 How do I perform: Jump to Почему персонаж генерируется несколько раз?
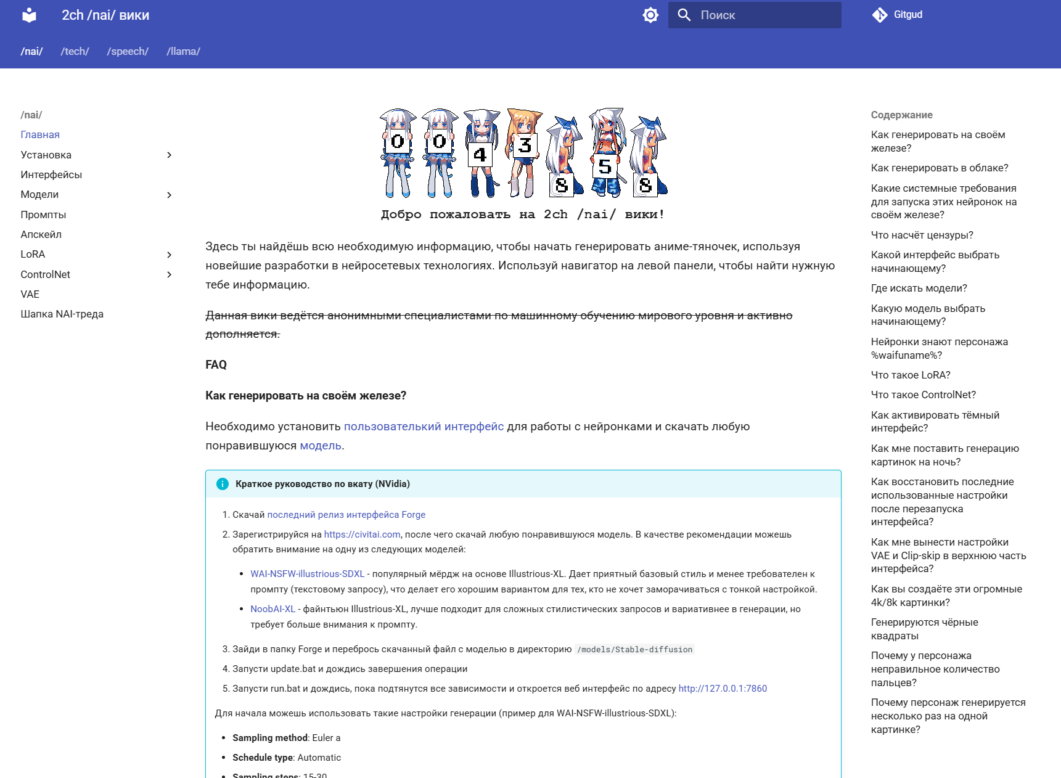click(948, 716)
